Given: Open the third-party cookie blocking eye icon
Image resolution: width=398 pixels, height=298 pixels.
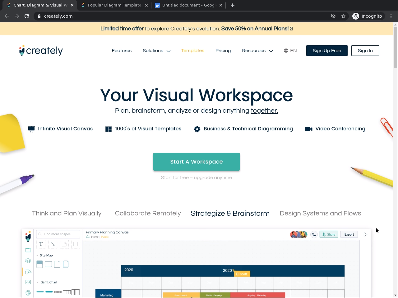Looking at the screenshot, I should coord(333,16).
